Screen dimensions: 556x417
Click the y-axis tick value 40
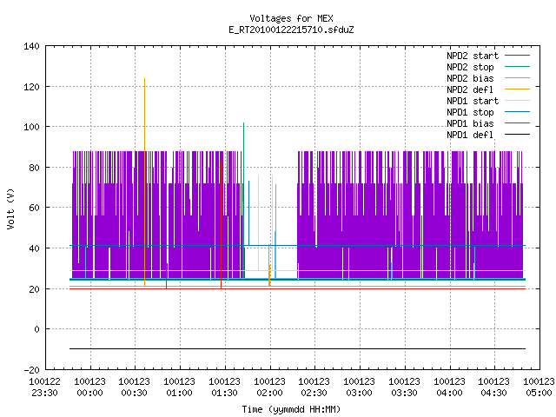tap(34, 248)
